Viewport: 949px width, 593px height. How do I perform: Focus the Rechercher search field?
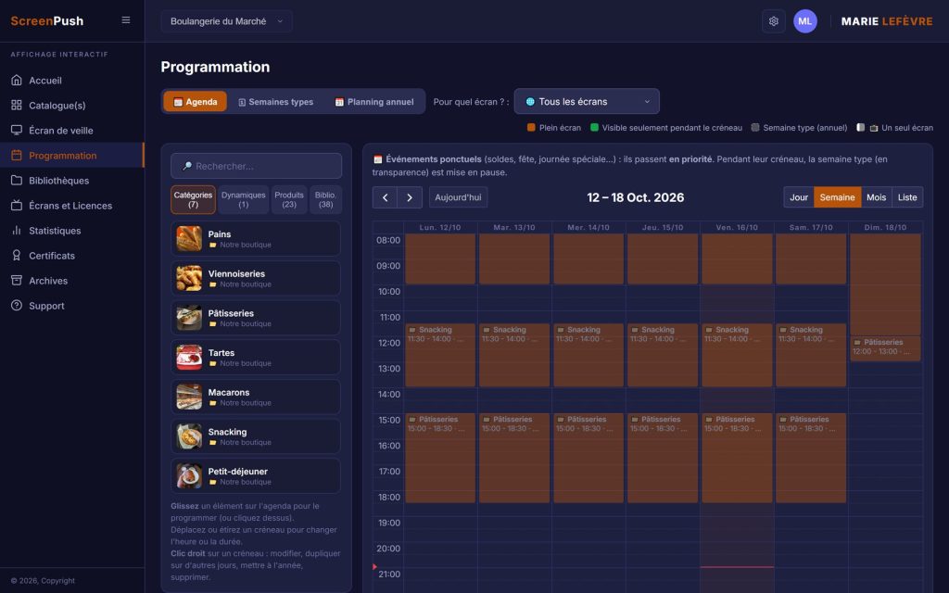point(256,166)
